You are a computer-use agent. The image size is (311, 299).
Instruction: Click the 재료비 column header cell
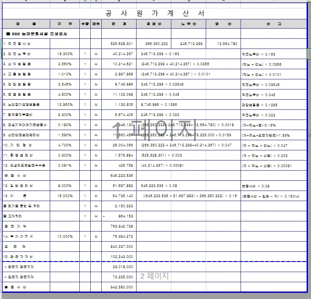154,24
